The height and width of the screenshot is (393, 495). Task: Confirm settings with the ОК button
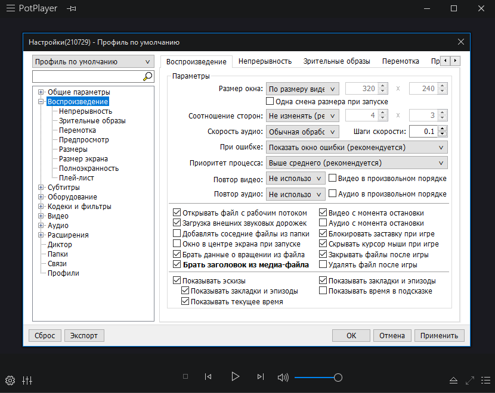tap(351, 336)
